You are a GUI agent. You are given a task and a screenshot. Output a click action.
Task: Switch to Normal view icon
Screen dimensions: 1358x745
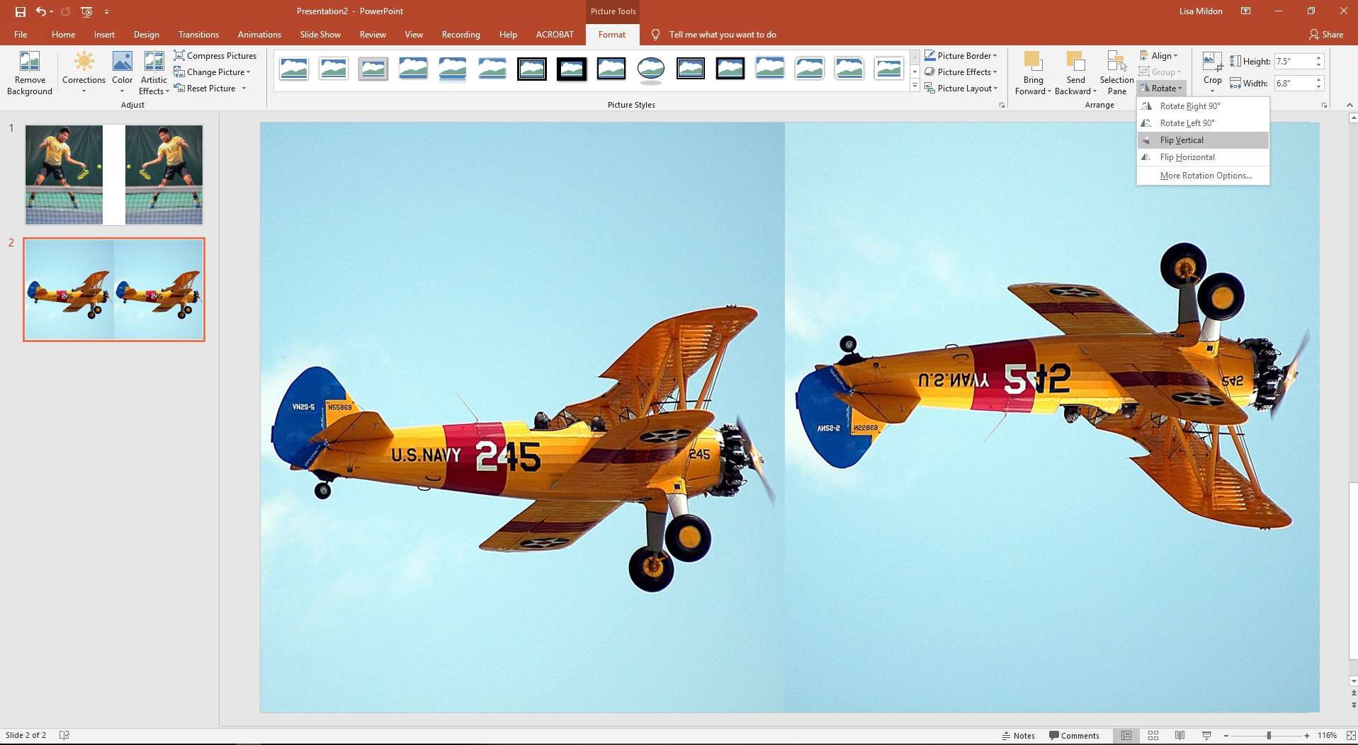pos(1126,736)
